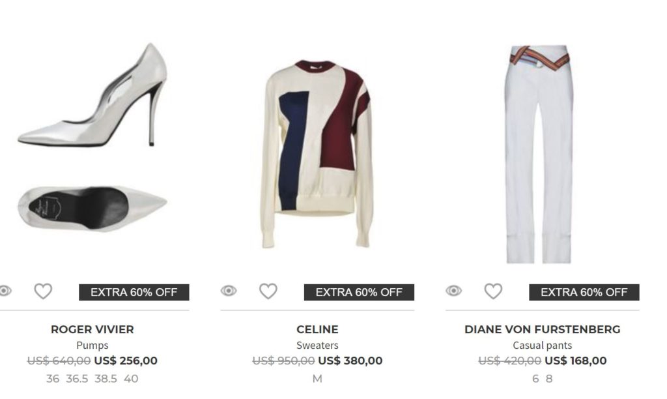
Task: View the Celine color-block sweater image
Action: 317,153
